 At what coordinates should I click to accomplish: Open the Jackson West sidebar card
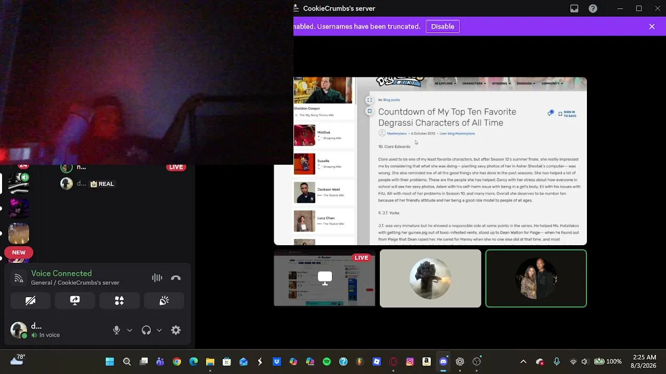click(323, 192)
